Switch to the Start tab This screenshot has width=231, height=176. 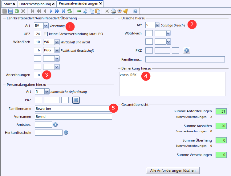click(8, 4)
